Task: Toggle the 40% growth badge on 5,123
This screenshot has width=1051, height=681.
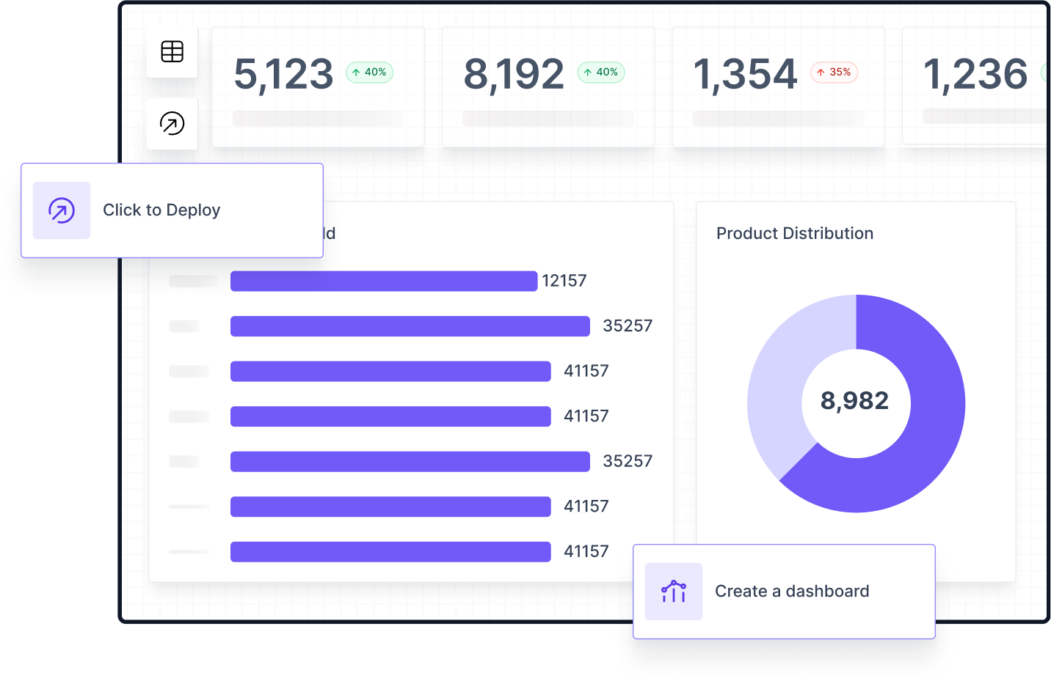Action: pos(369,73)
